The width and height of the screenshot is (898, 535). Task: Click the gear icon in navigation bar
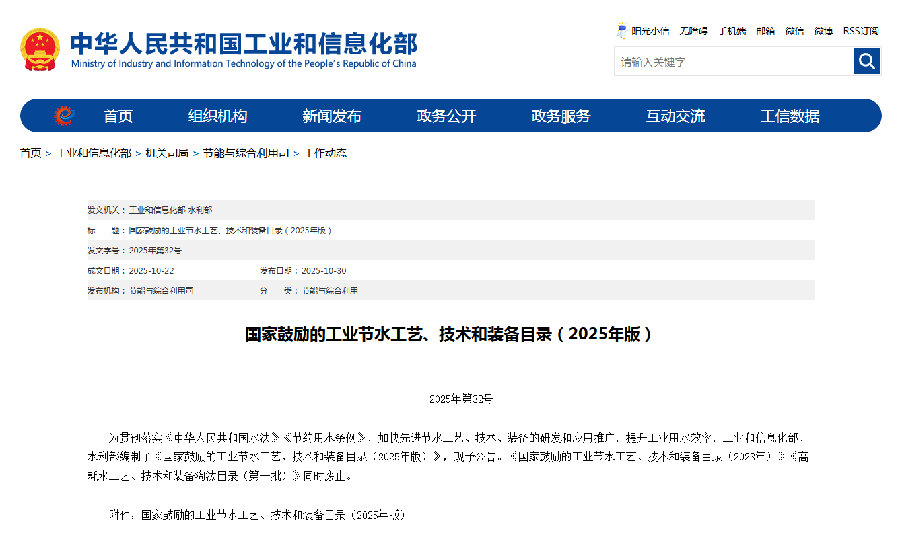[65, 116]
